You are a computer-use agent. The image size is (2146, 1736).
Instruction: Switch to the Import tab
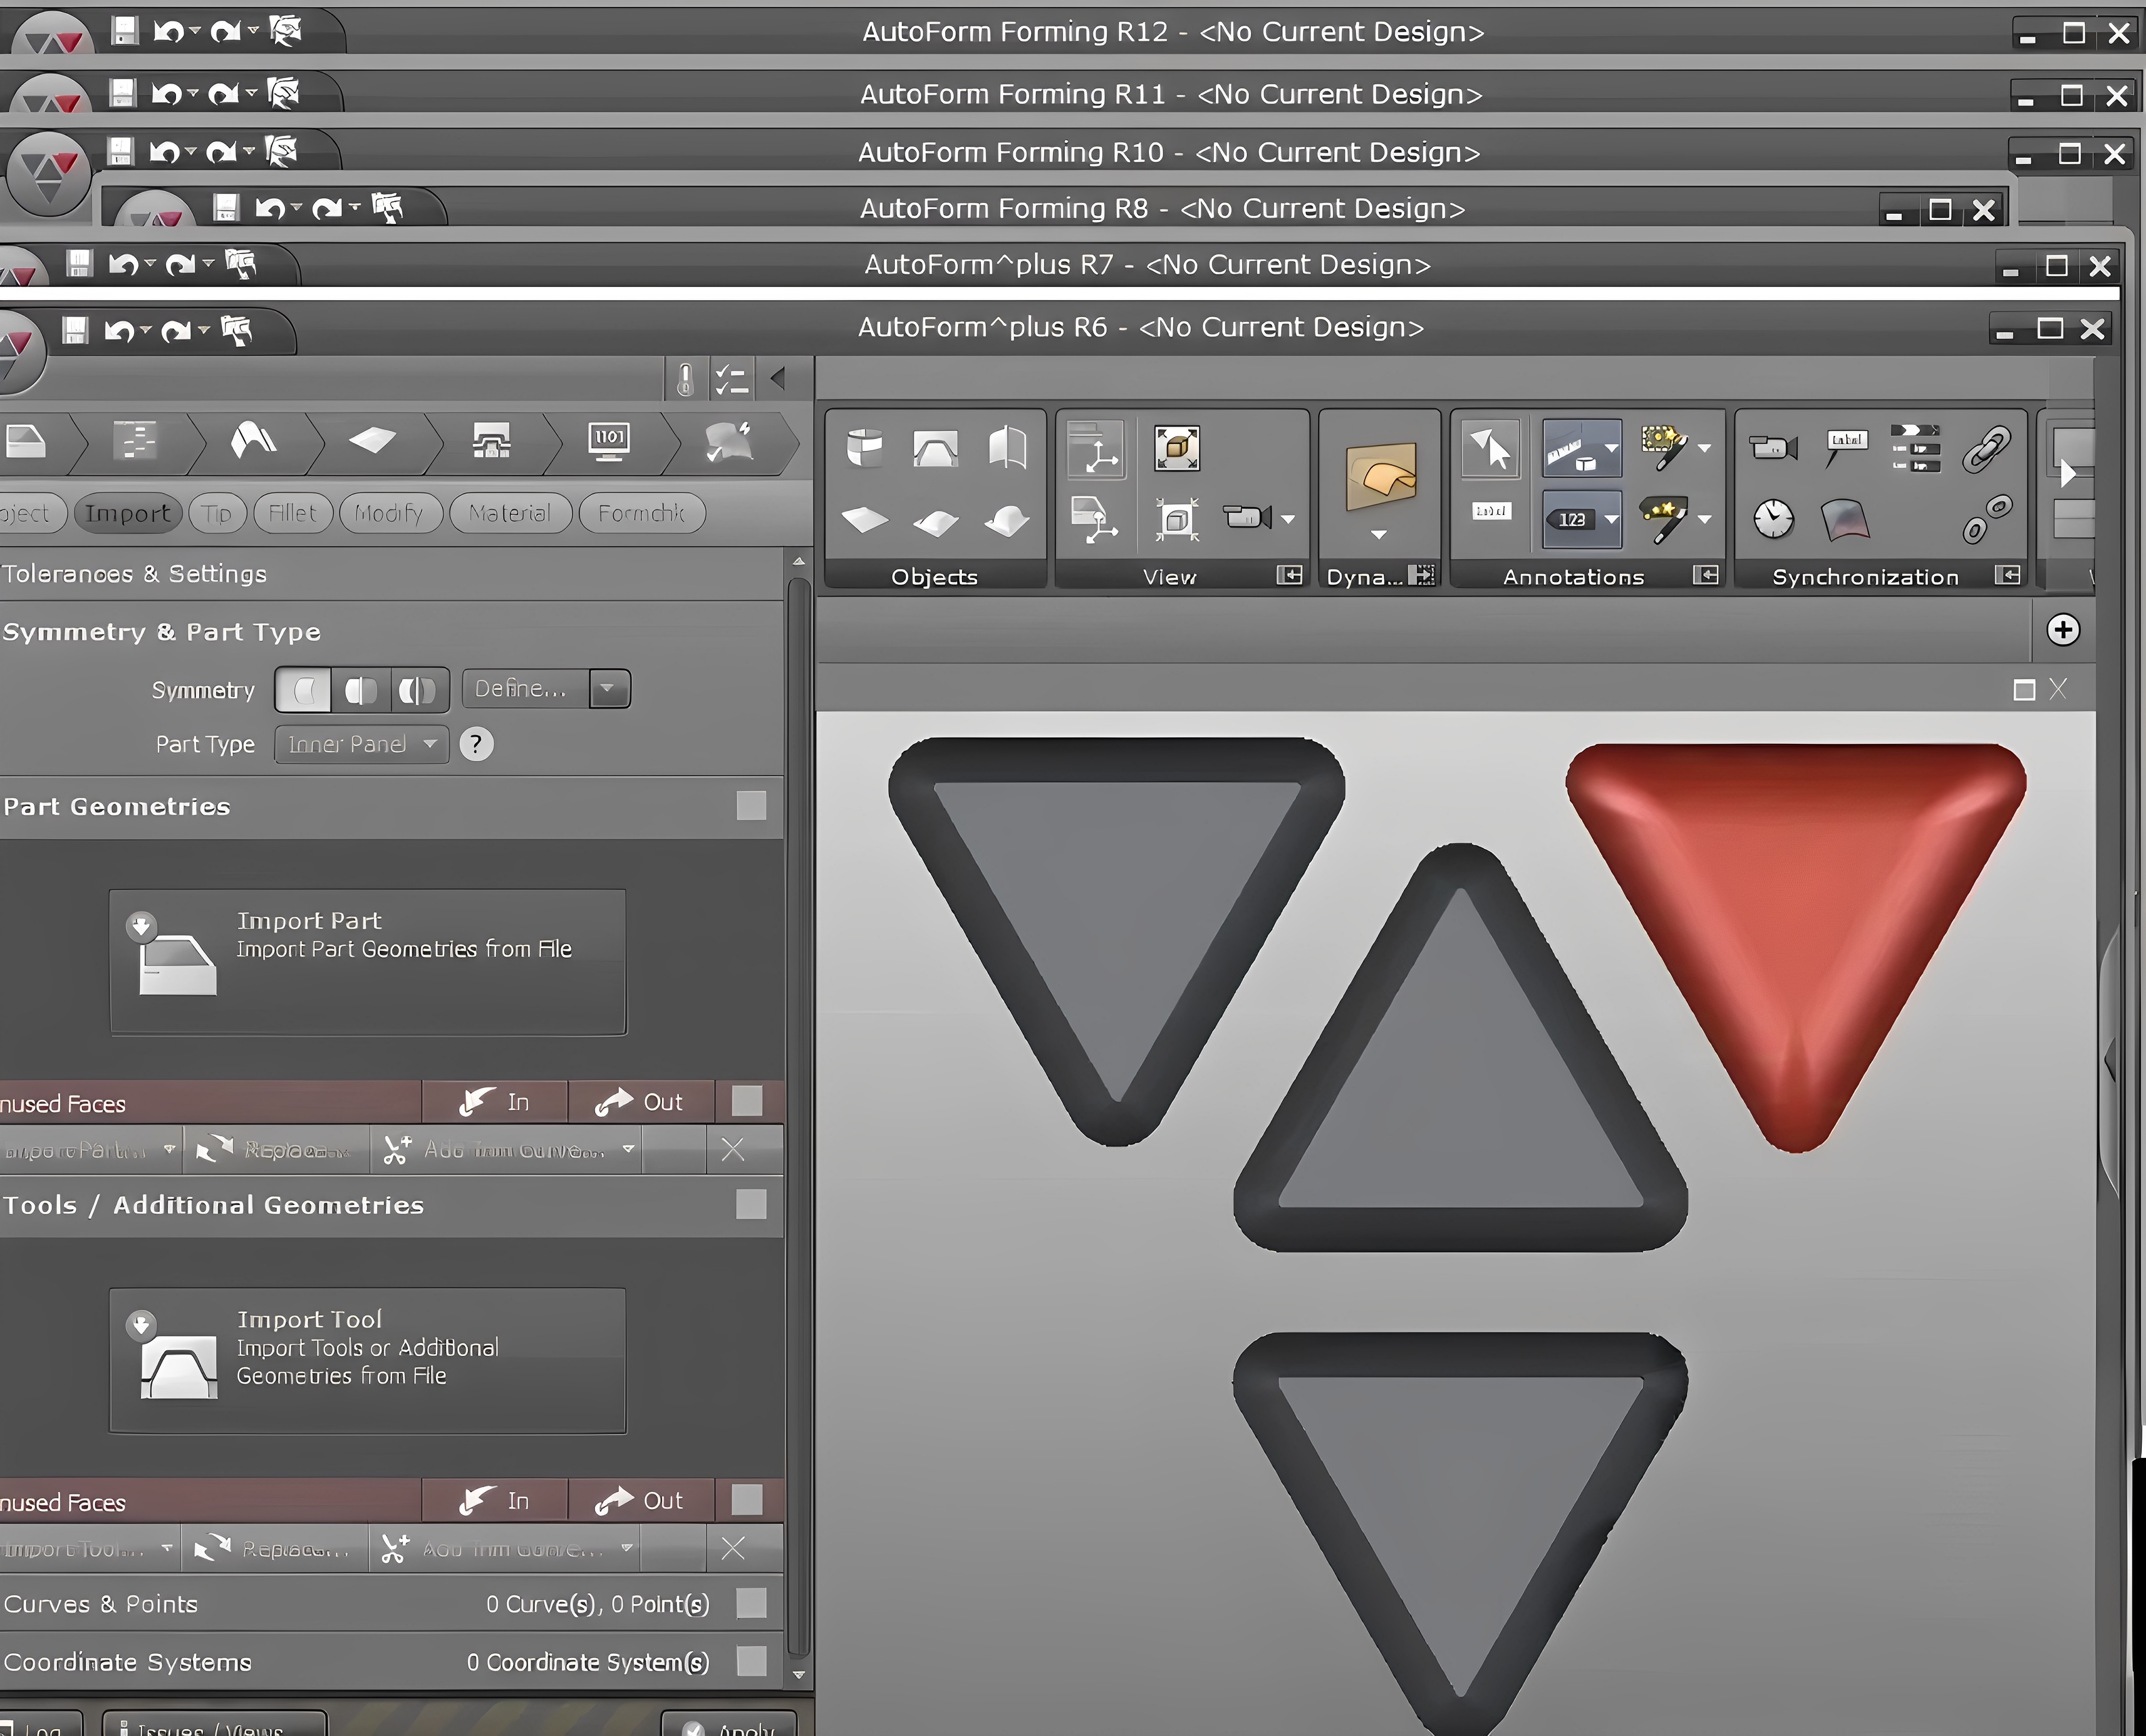pos(127,513)
